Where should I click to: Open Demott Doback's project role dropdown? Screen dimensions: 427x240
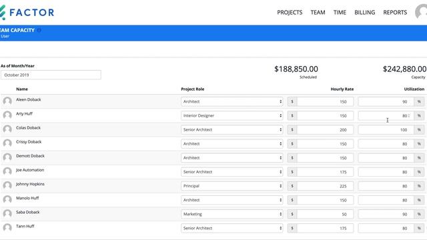point(232,158)
